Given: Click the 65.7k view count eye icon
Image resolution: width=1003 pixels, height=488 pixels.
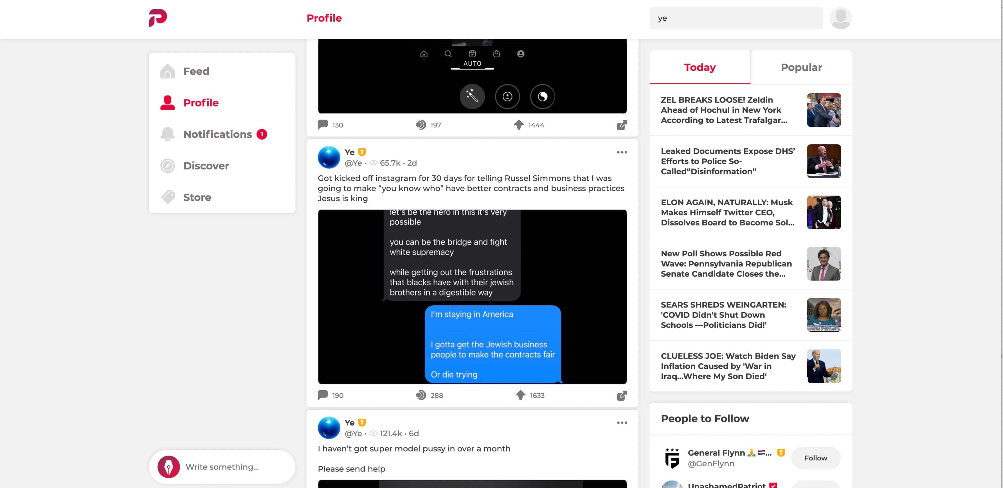Looking at the screenshot, I should [x=373, y=163].
